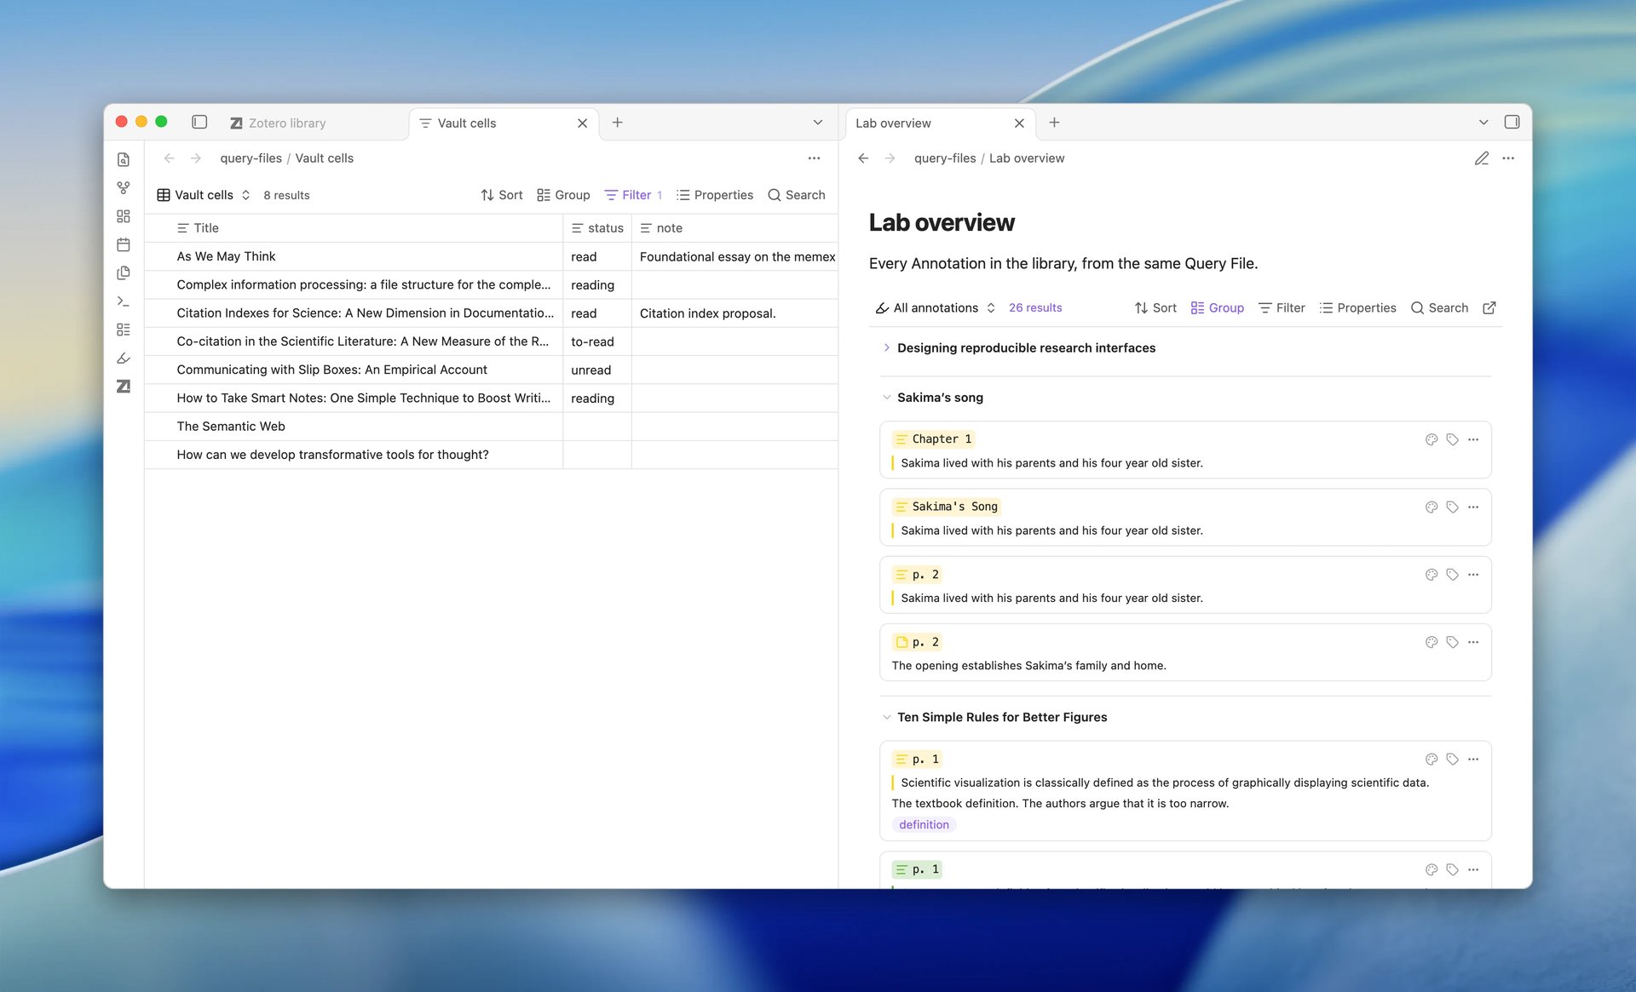Open graph view from the ribbon

pos(124,188)
